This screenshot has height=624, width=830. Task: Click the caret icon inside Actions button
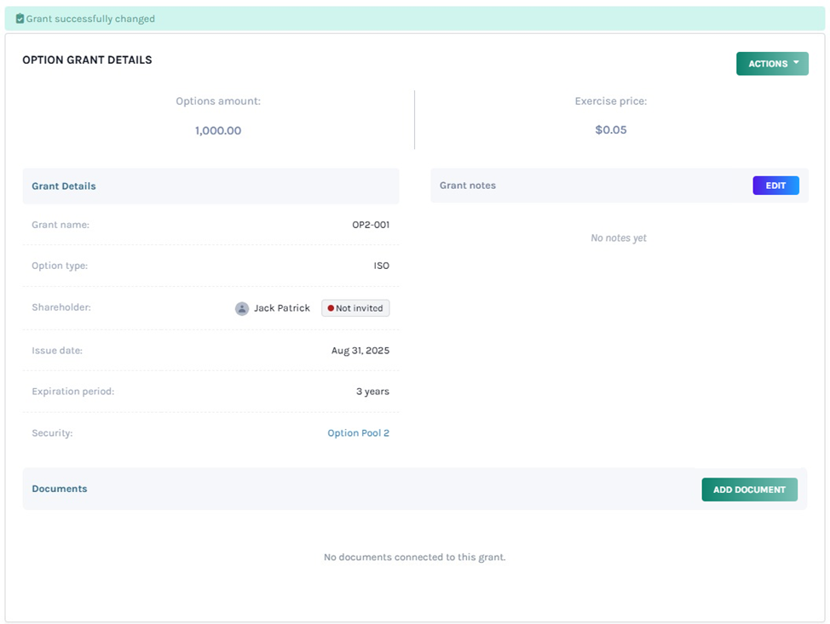tap(793, 63)
